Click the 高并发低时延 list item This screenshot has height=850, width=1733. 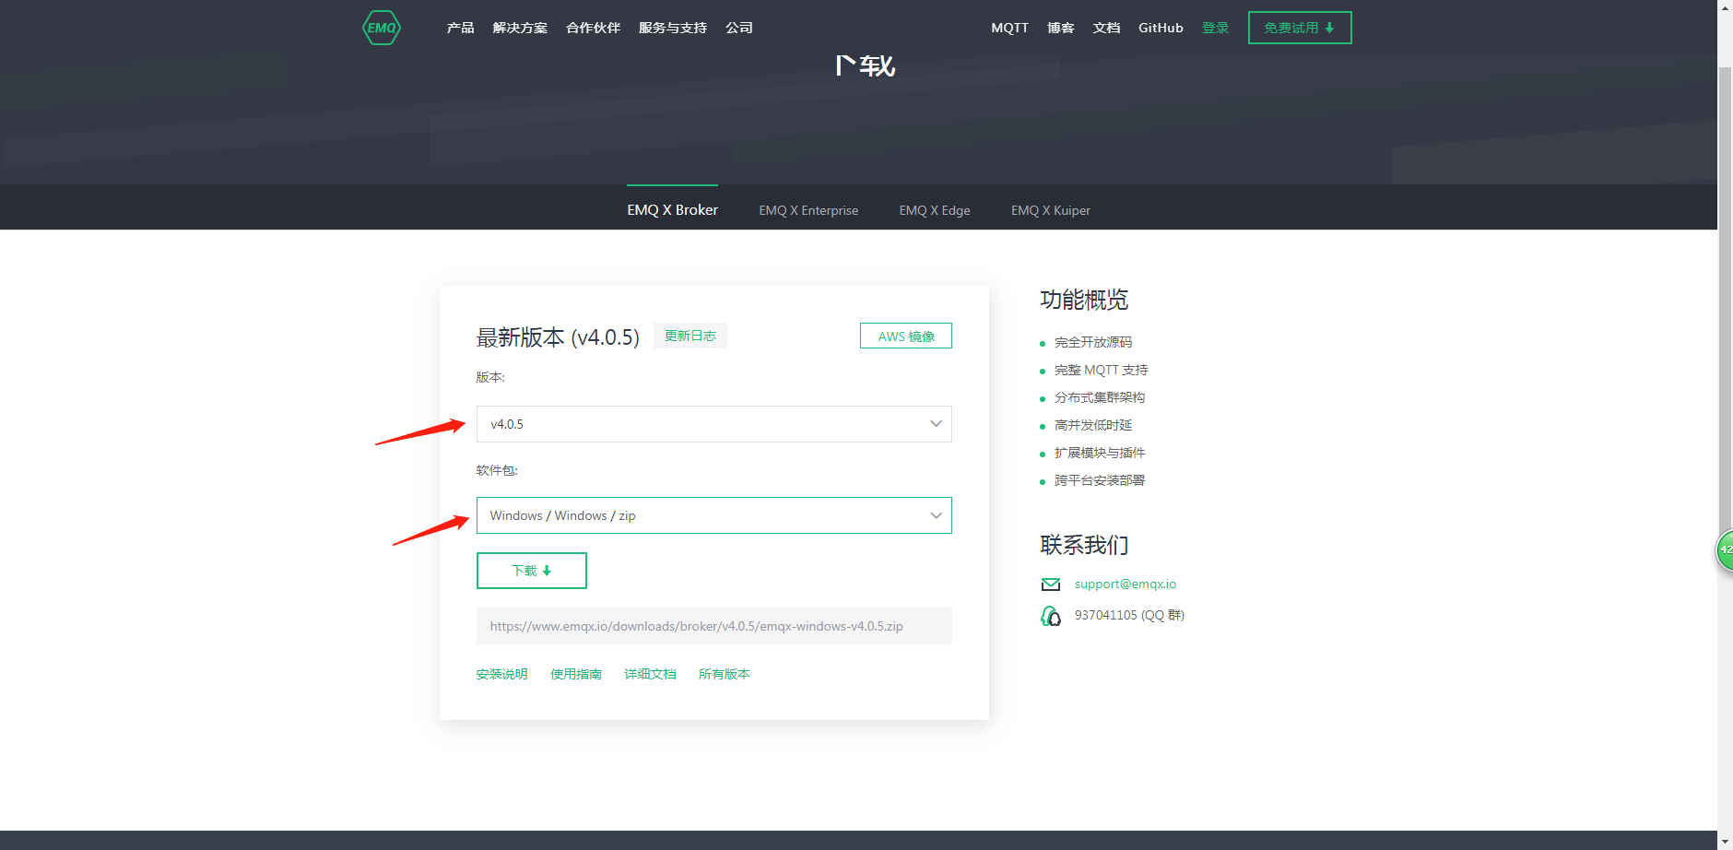point(1093,425)
